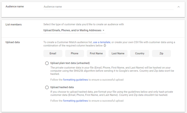This screenshot has width=187, height=113.
Task: Collapse the Audience name section chevron
Action: (x=178, y=7)
